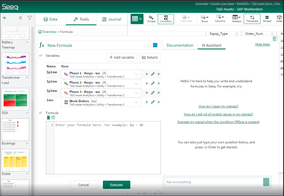Open the 'How do I clean my signals?' link

click(x=218, y=106)
